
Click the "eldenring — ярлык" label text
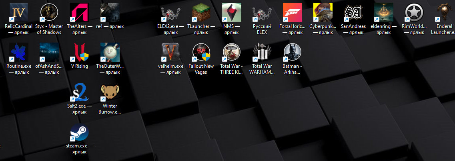tap(383, 29)
